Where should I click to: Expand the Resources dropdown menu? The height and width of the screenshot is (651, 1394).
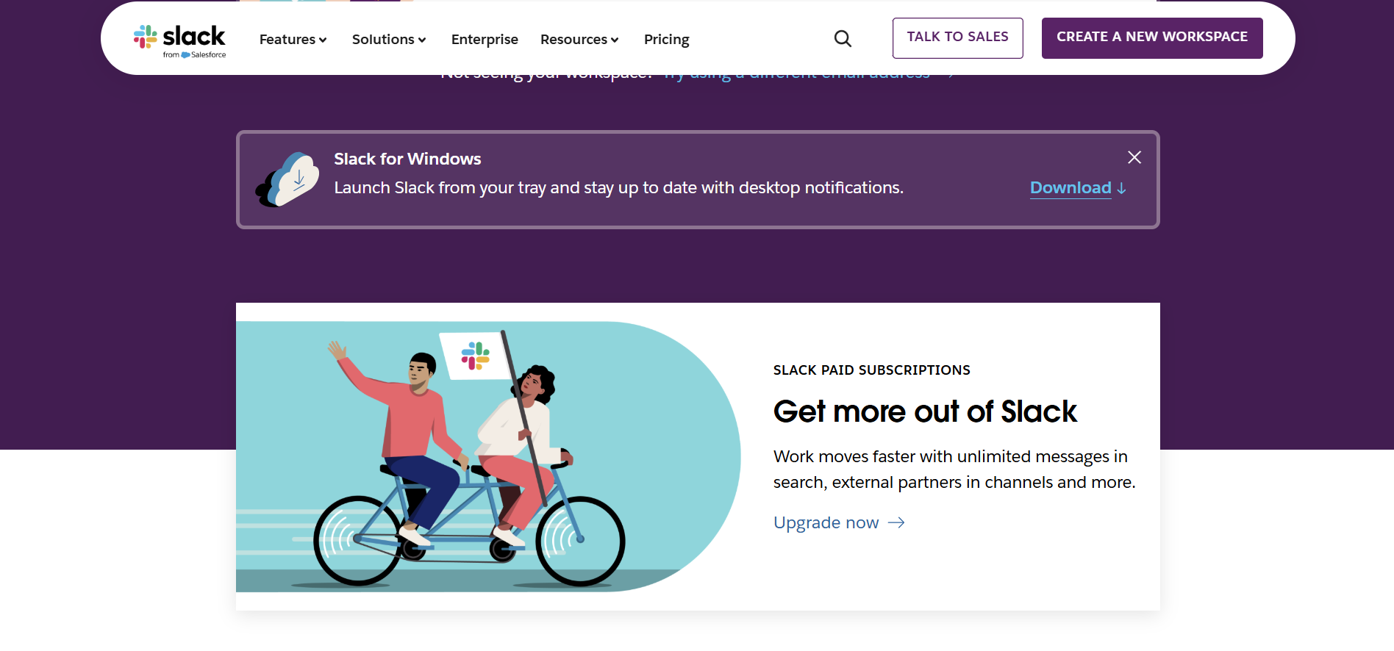click(579, 40)
